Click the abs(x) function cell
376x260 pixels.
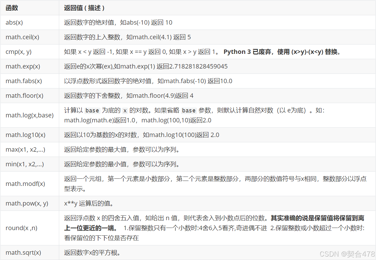pyautogui.click(x=14, y=22)
